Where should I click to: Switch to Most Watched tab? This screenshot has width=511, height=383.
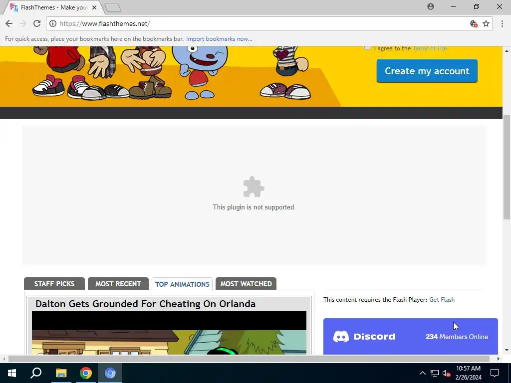[x=246, y=284]
